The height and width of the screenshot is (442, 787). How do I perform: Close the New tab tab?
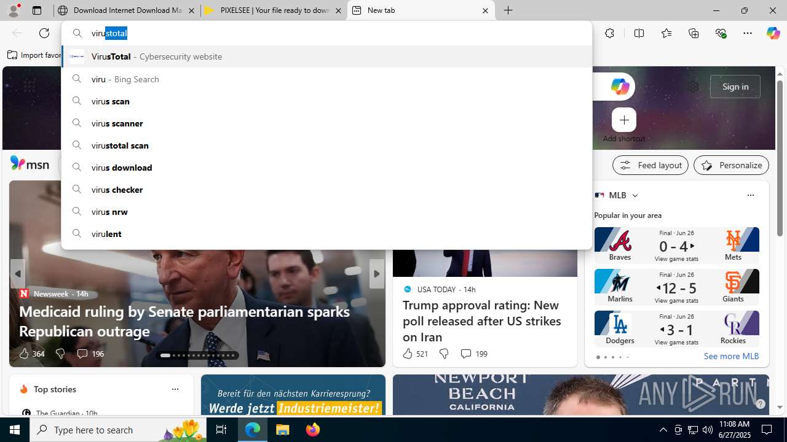[x=485, y=10]
